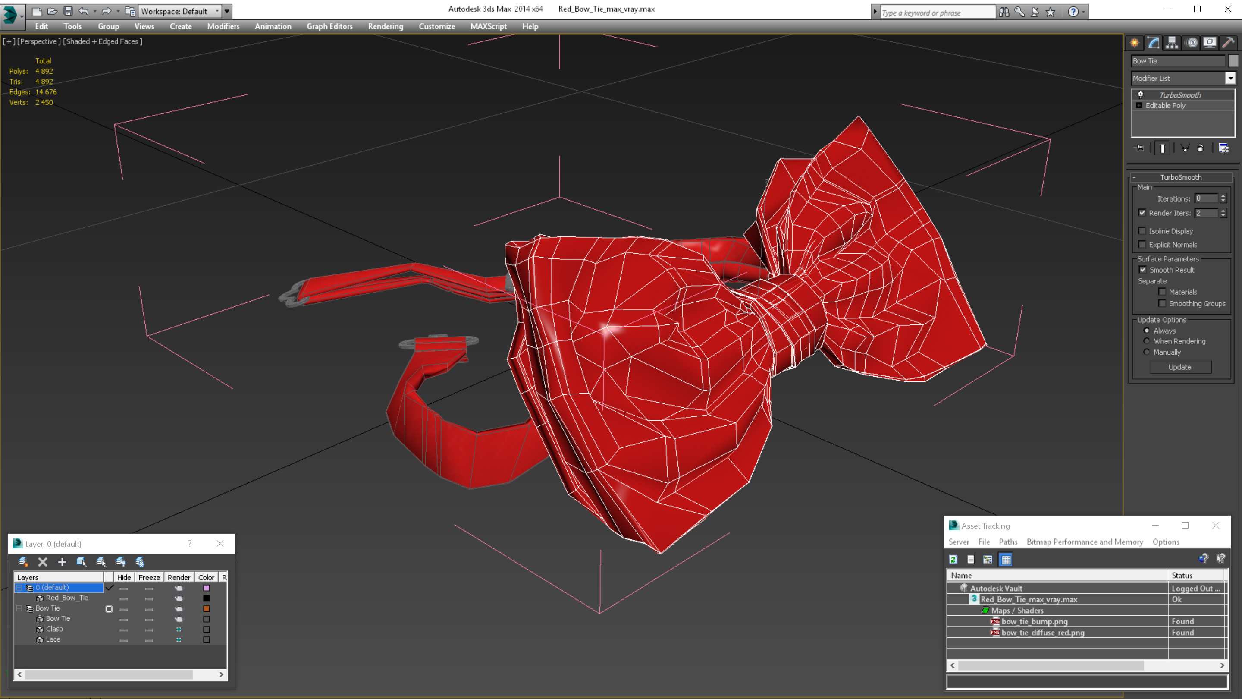Toggle the Render Iters checkbox

pyautogui.click(x=1142, y=213)
